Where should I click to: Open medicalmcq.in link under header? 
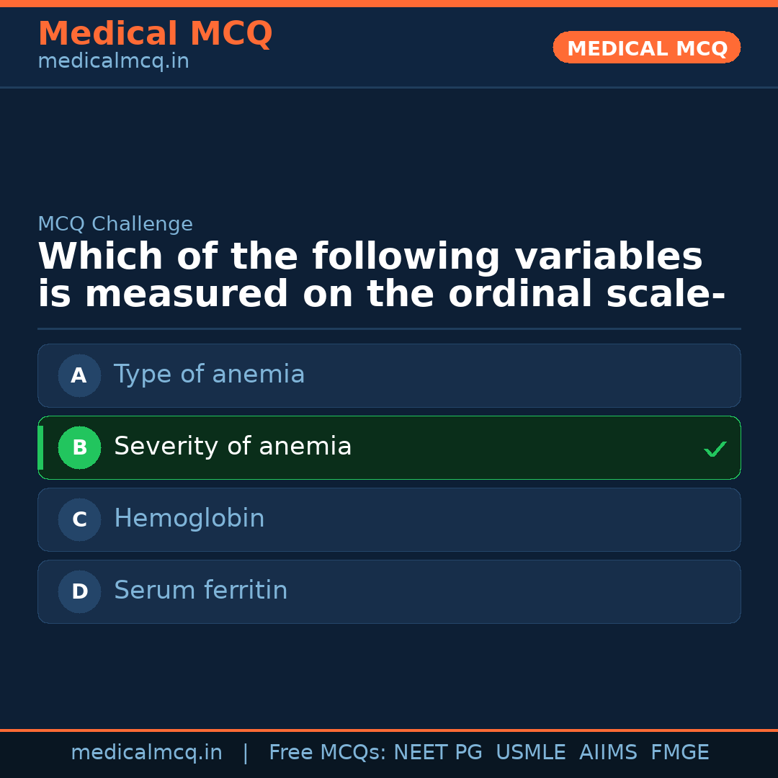tap(113, 61)
